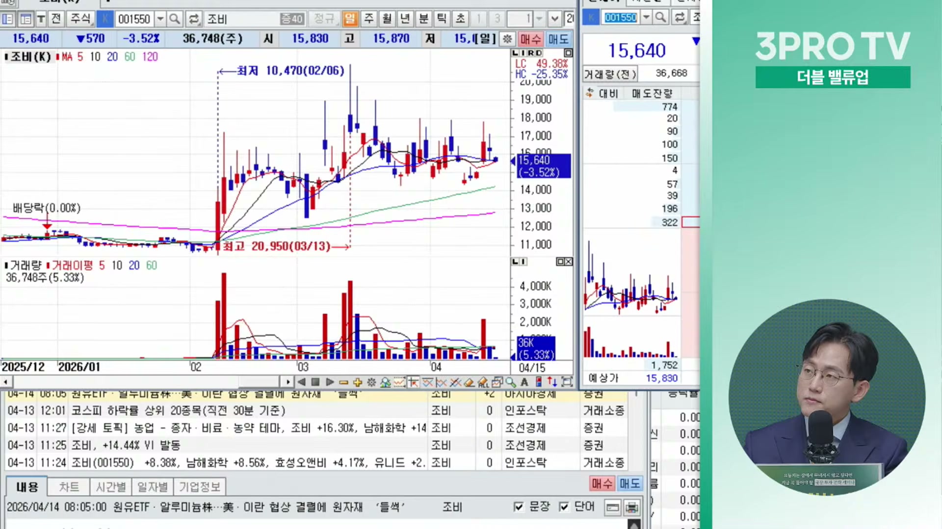
Task: Click the chart play forward arrow
Action: click(330, 382)
